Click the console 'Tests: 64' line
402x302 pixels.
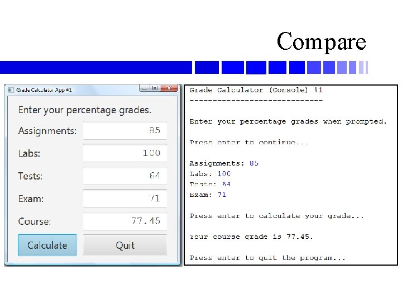pyautogui.click(x=210, y=184)
